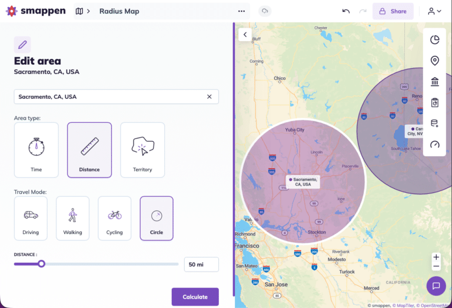Open the smappen attribution link
452x308 pixels.
tap(379, 306)
